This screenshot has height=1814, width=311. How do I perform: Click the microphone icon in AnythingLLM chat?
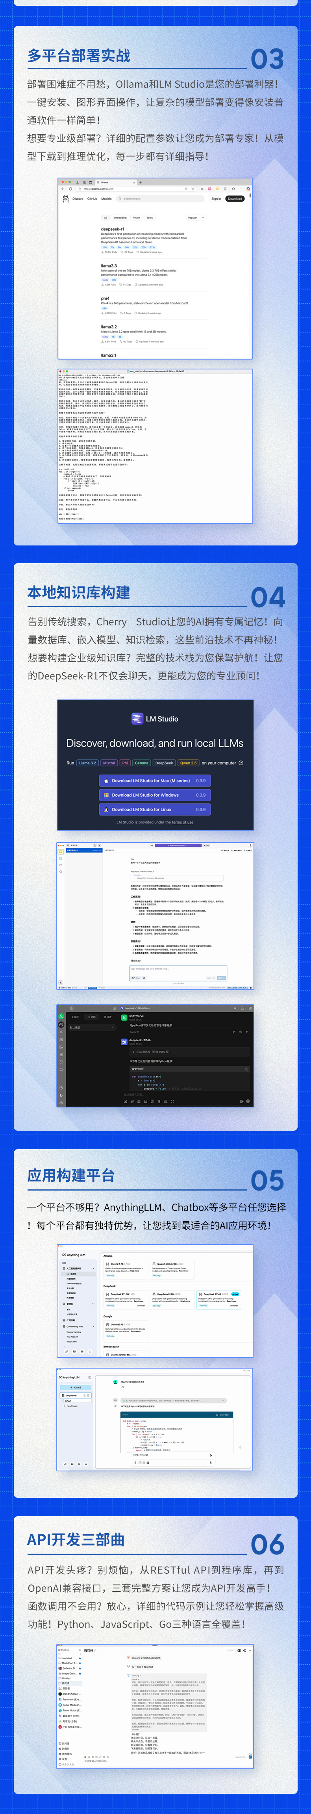click(210, 1463)
